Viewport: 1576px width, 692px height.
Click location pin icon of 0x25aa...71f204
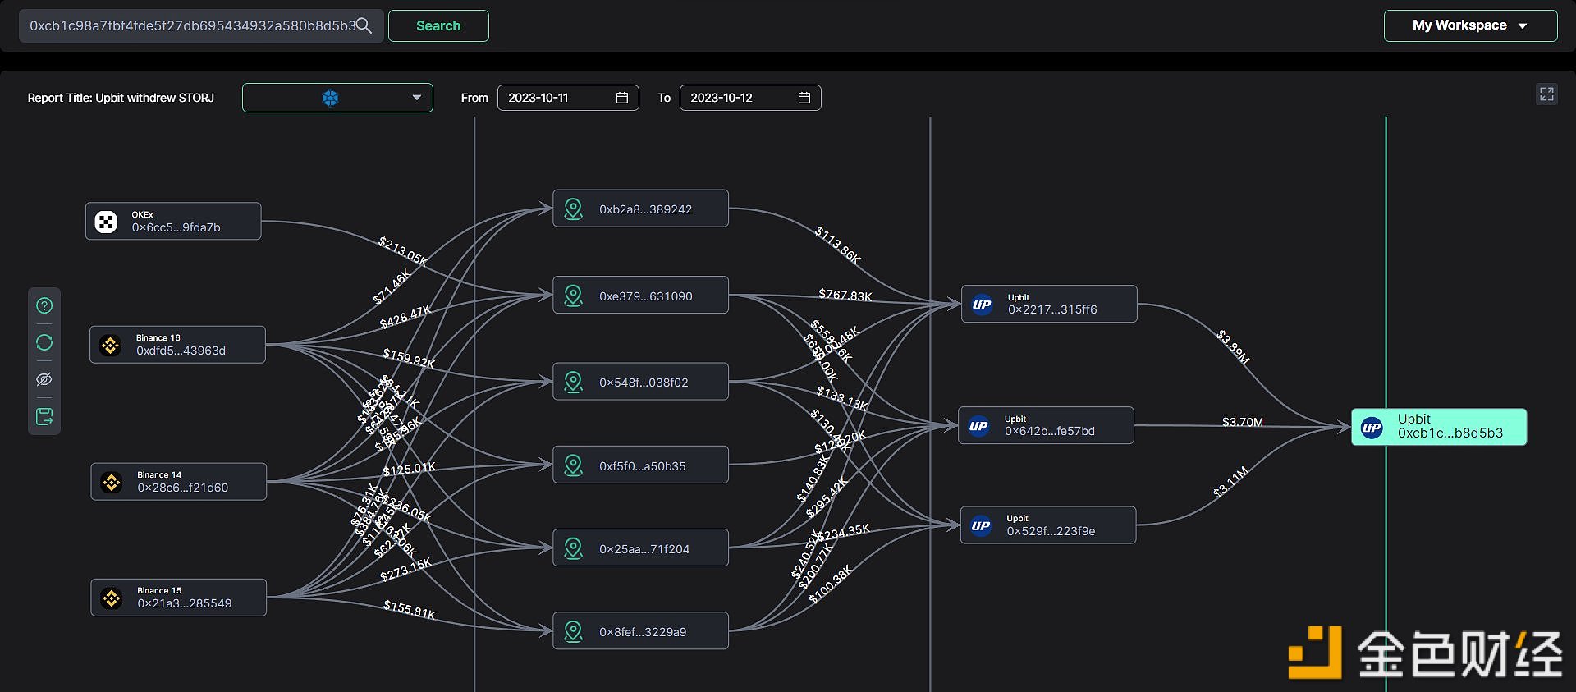click(x=574, y=548)
